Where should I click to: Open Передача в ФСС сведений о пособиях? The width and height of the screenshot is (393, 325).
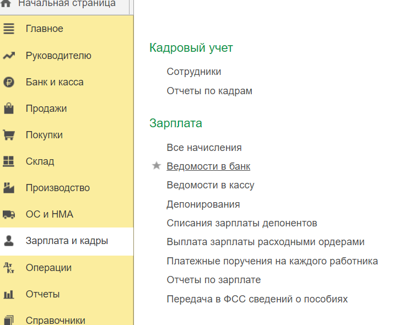tap(257, 299)
